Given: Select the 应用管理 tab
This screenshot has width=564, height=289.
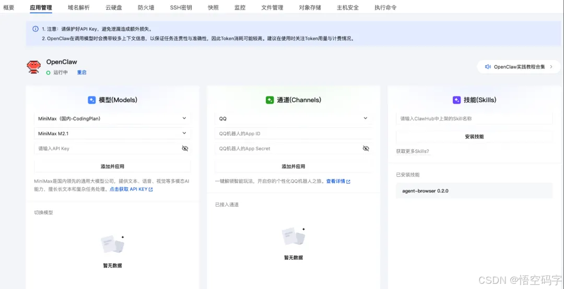Looking at the screenshot, I should tap(41, 7).
